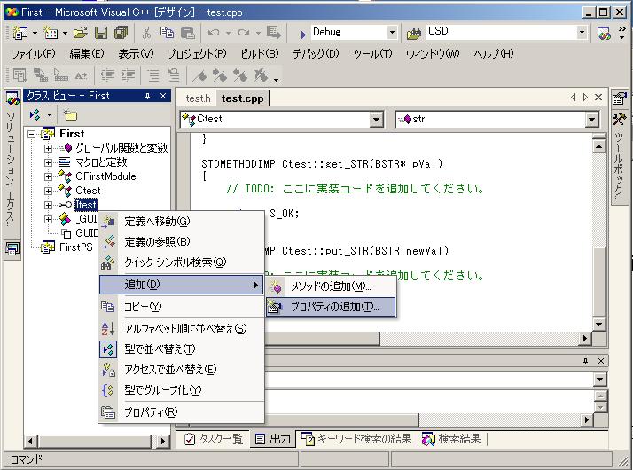Click the New Project toolbar icon
This screenshot has width=633, height=470.
coord(20,33)
